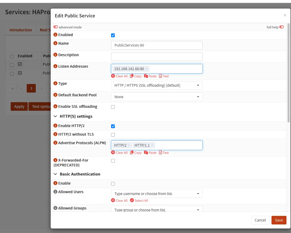Go to page 1 in pagination
The width and height of the screenshot is (291, 233).
pos(31,88)
